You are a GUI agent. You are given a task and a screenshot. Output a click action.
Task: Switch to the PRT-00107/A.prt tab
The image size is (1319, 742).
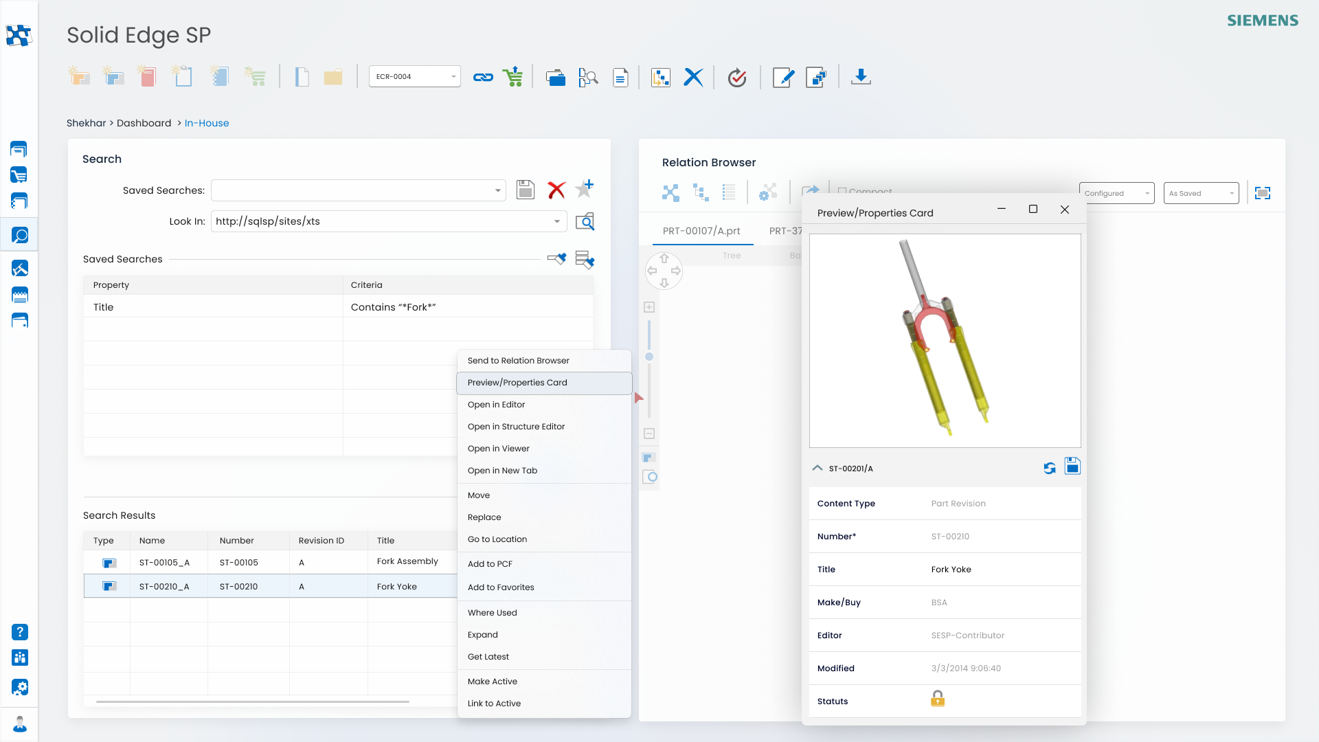coord(701,231)
